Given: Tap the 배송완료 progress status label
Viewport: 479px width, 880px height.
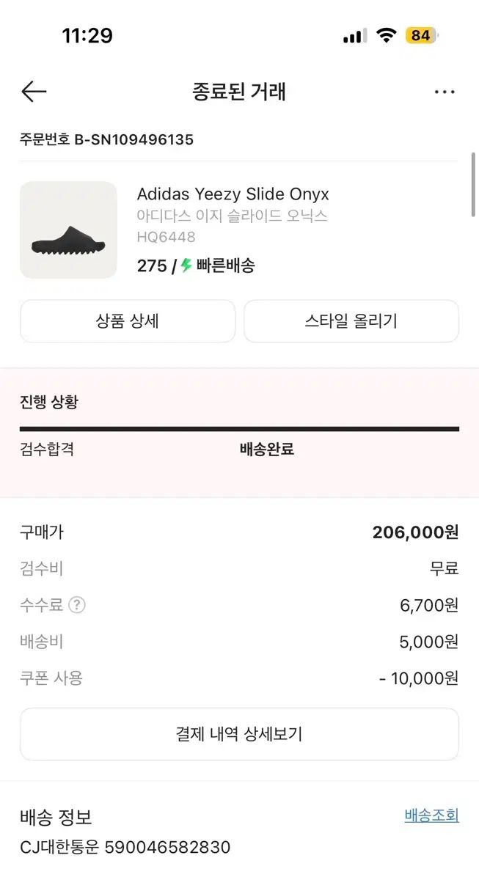Looking at the screenshot, I should tap(267, 450).
